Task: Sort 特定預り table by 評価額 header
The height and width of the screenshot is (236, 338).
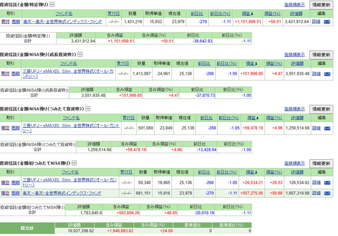Action: pos(296,13)
